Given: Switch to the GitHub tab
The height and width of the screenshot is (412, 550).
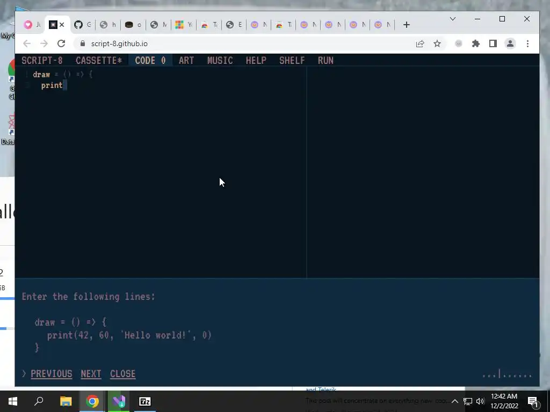Looking at the screenshot, I should click(x=83, y=25).
